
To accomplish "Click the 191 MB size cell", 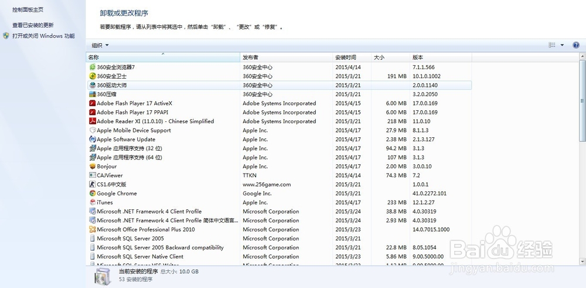I will coord(397,76).
